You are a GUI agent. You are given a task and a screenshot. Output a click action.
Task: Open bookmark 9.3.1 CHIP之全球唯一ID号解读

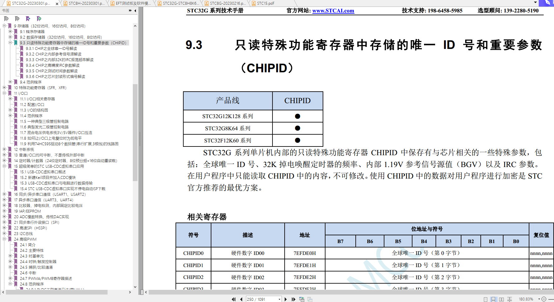click(51, 48)
